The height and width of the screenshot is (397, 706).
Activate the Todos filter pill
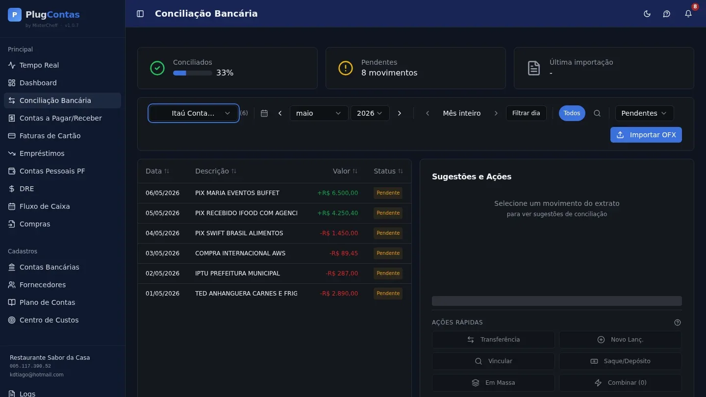point(572,113)
